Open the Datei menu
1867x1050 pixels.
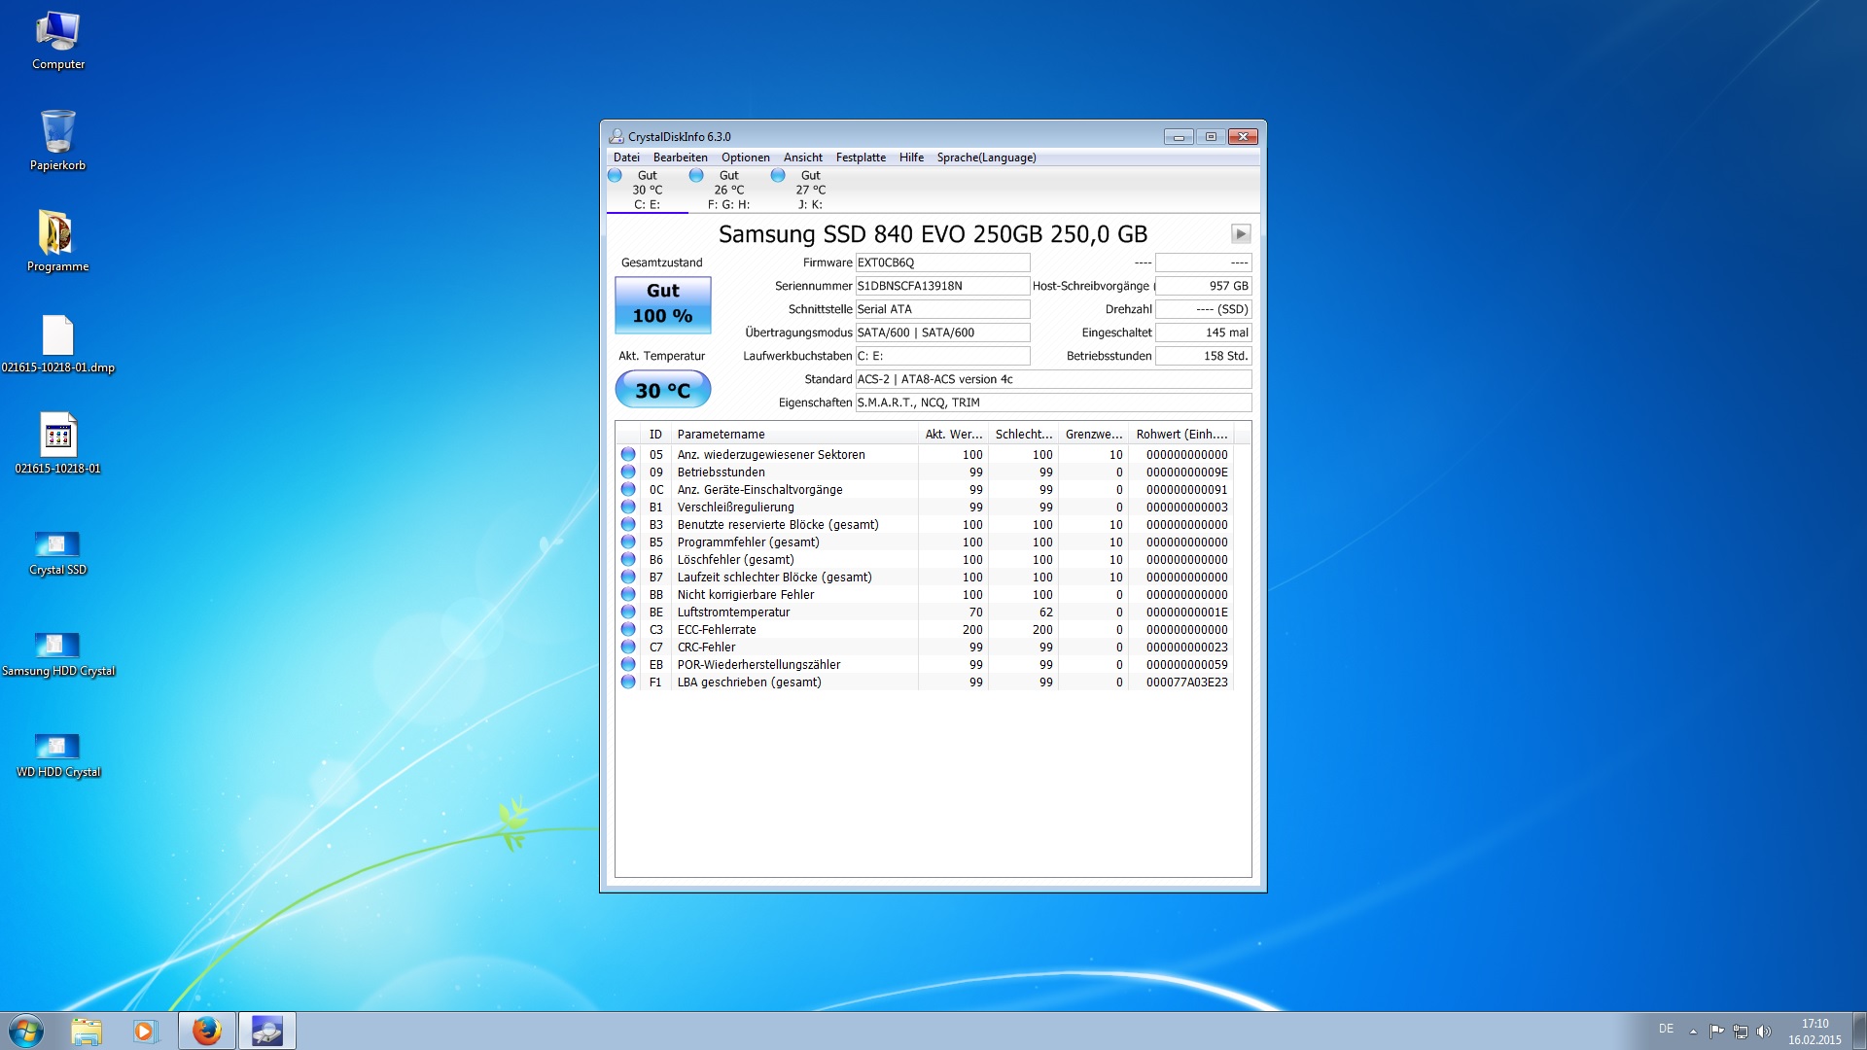(626, 157)
